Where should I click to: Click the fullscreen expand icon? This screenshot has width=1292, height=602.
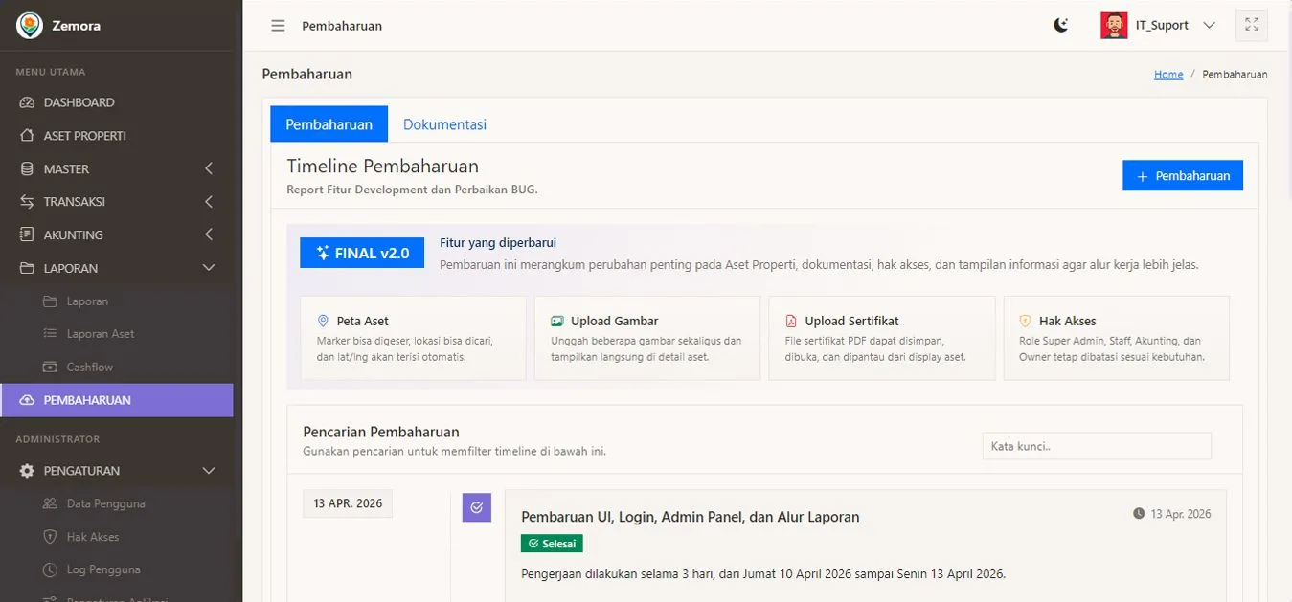pos(1251,26)
